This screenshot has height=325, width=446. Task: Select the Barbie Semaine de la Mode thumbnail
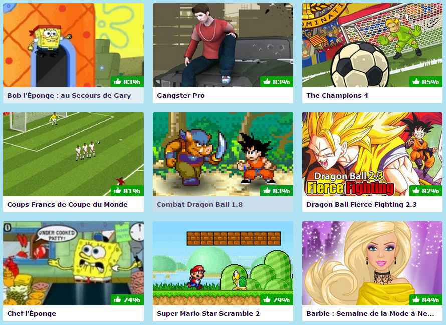coord(372,263)
